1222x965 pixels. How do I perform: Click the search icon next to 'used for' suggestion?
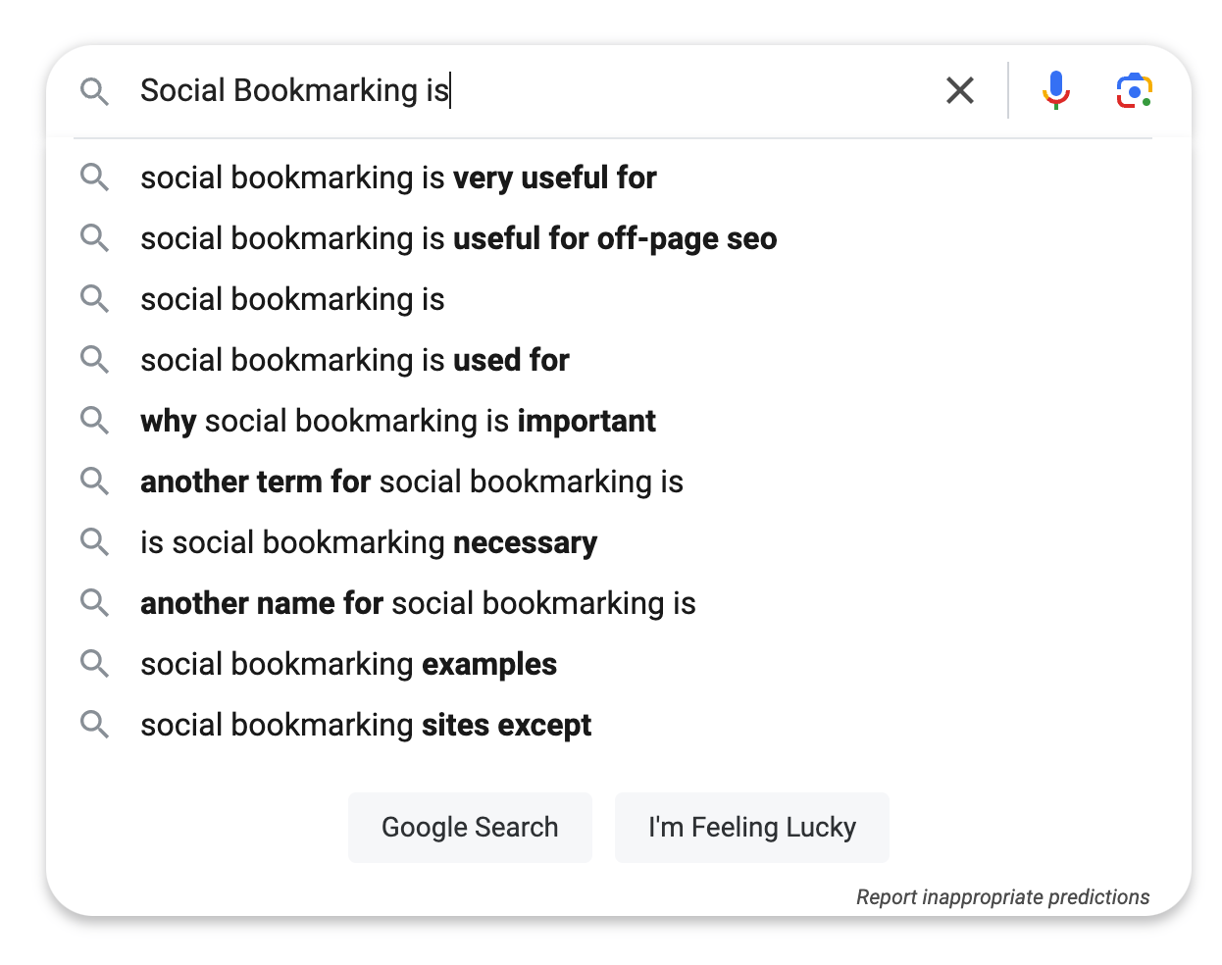point(95,360)
